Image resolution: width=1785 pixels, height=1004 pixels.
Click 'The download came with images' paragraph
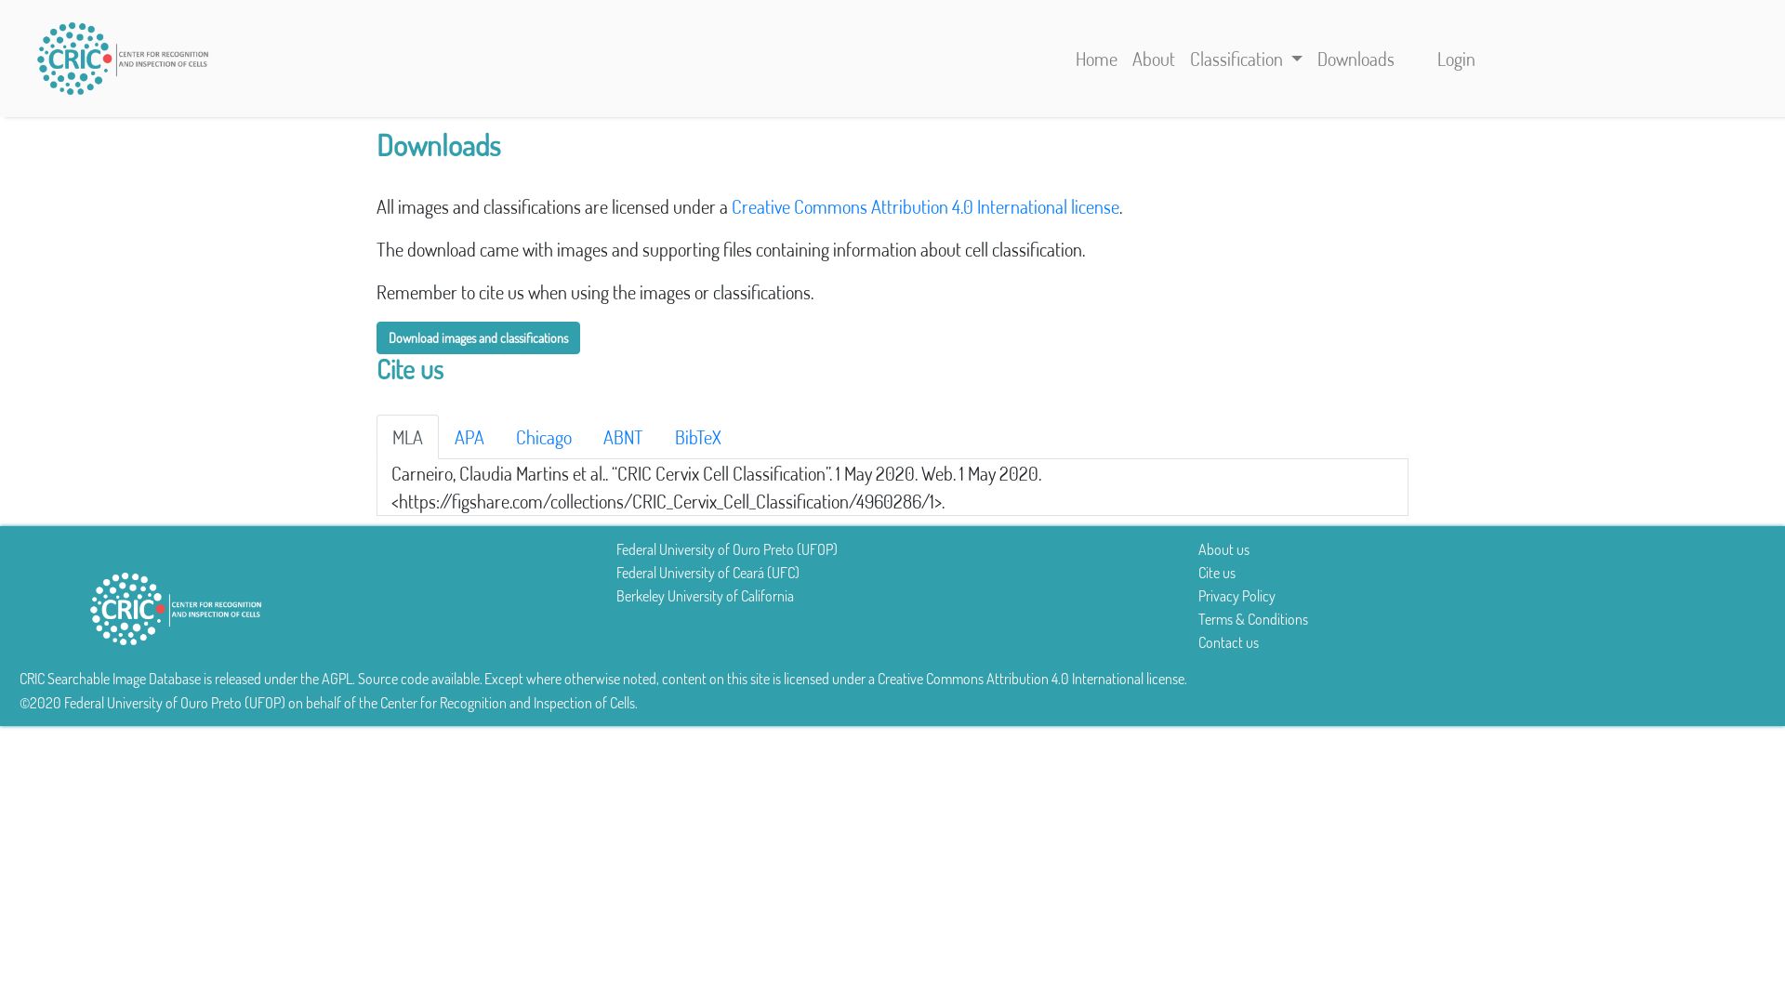coord(731,249)
